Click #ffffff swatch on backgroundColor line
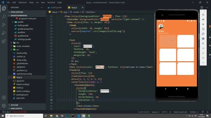 (105, 91)
